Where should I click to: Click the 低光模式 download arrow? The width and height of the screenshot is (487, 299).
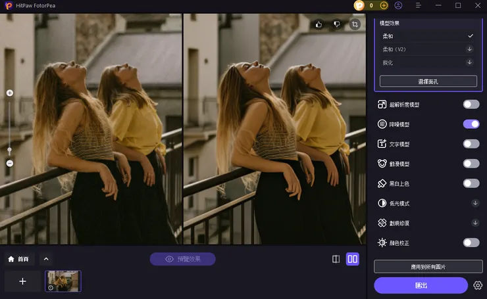point(475,203)
